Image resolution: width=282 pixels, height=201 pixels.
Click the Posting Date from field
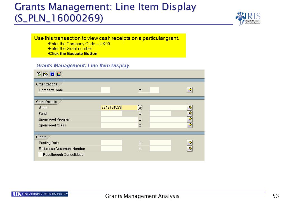111,143
